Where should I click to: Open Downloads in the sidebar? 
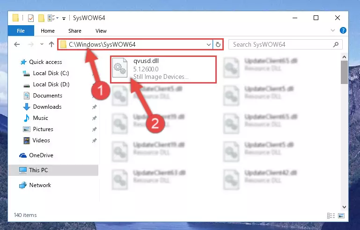pyautogui.click(x=47, y=107)
